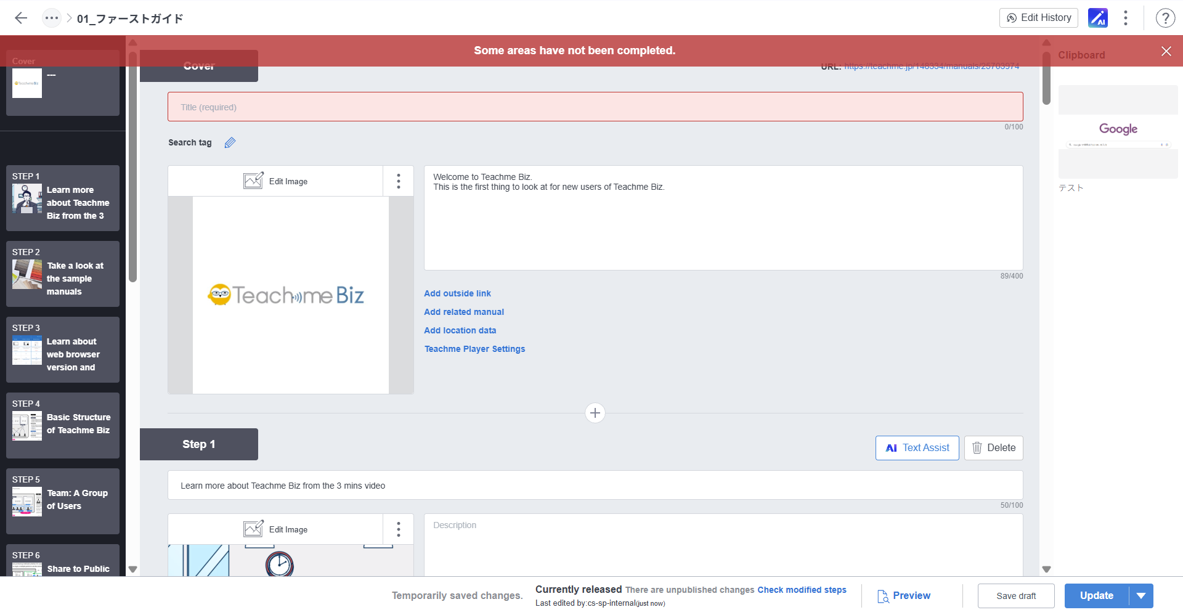Open the Preview link
Screen dimensions: 1183x615
pyautogui.click(x=903, y=596)
